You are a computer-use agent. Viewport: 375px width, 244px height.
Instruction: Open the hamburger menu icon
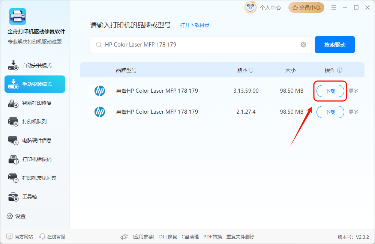334,8
